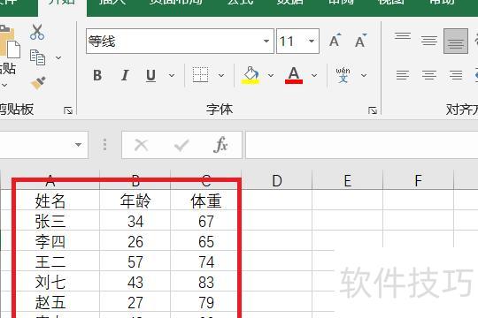Decrease font size with the smaller A
This screenshot has height=318, width=478.
tap(361, 41)
